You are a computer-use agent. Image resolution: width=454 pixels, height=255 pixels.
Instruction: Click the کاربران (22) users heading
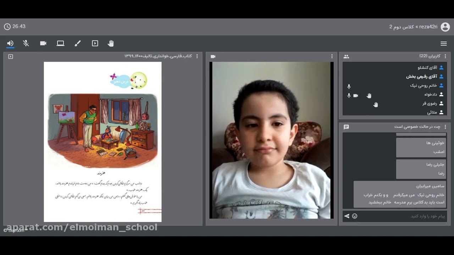pyautogui.click(x=430, y=56)
